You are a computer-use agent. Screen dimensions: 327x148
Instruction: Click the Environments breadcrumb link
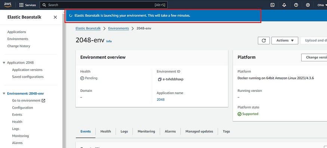[x=118, y=28]
